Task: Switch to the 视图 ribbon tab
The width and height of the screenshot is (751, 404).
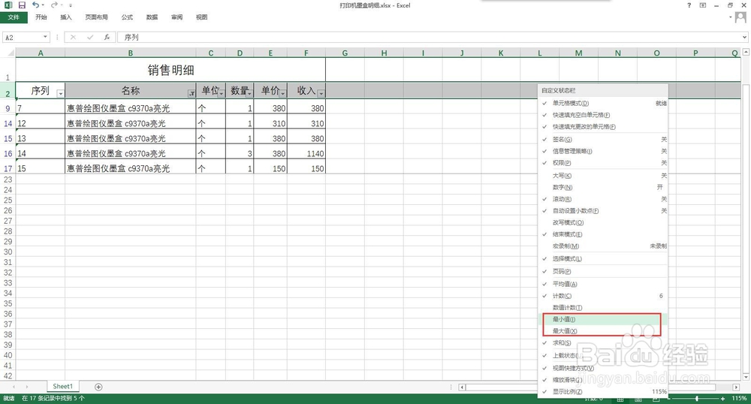Action: [x=201, y=17]
